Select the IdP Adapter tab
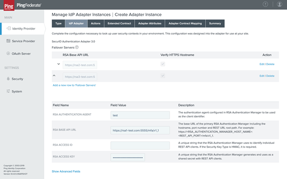 [76, 24]
